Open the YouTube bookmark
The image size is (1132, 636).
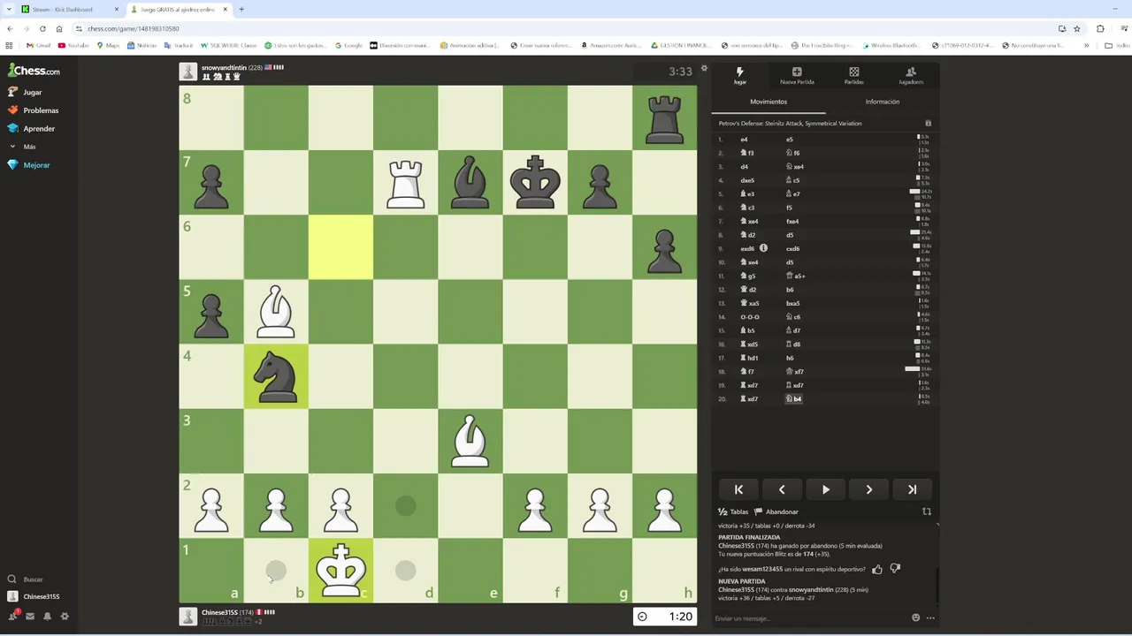(x=73, y=45)
